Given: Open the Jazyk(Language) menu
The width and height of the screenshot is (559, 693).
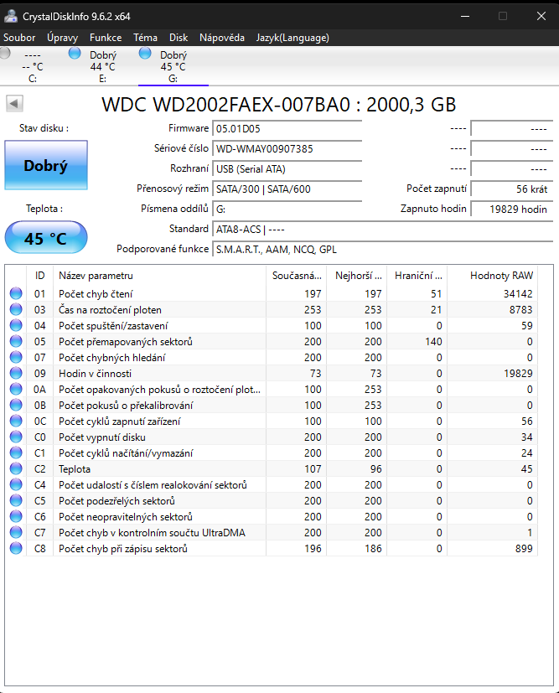Looking at the screenshot, I should [x=292, y=38].
